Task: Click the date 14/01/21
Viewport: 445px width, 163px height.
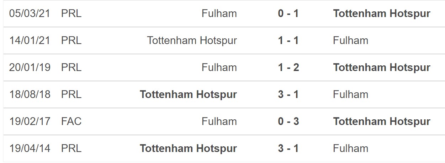Action: click(30, 40)
